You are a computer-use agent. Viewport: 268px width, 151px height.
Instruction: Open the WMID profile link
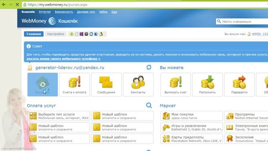pos(260,34)
